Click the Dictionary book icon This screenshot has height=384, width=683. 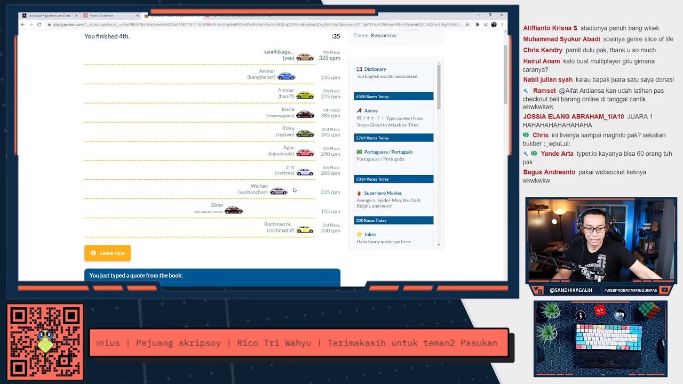point(359,69)
